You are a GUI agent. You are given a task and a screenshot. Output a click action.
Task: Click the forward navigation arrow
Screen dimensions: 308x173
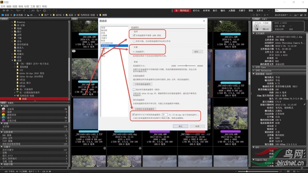coord(7,10)
